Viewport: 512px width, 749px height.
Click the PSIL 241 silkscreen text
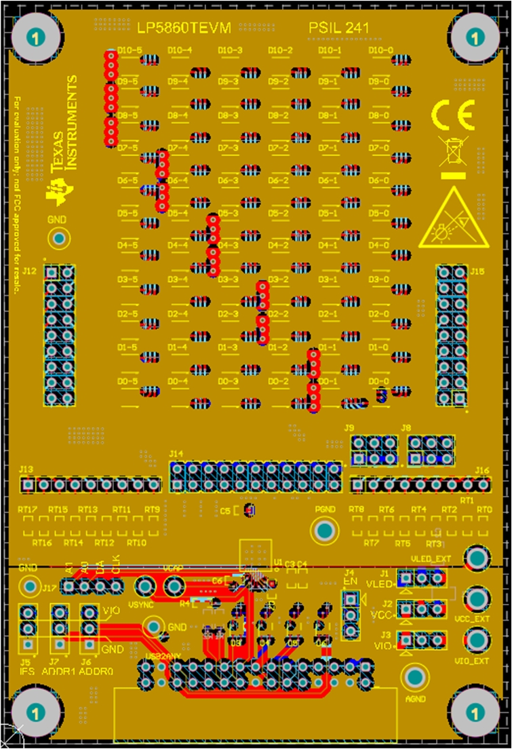pyautogui.click(x=338, y=28)
